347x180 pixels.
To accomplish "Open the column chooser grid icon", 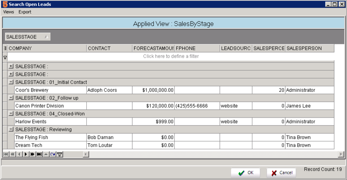I will pyautogui.click(x=5, y=48).
